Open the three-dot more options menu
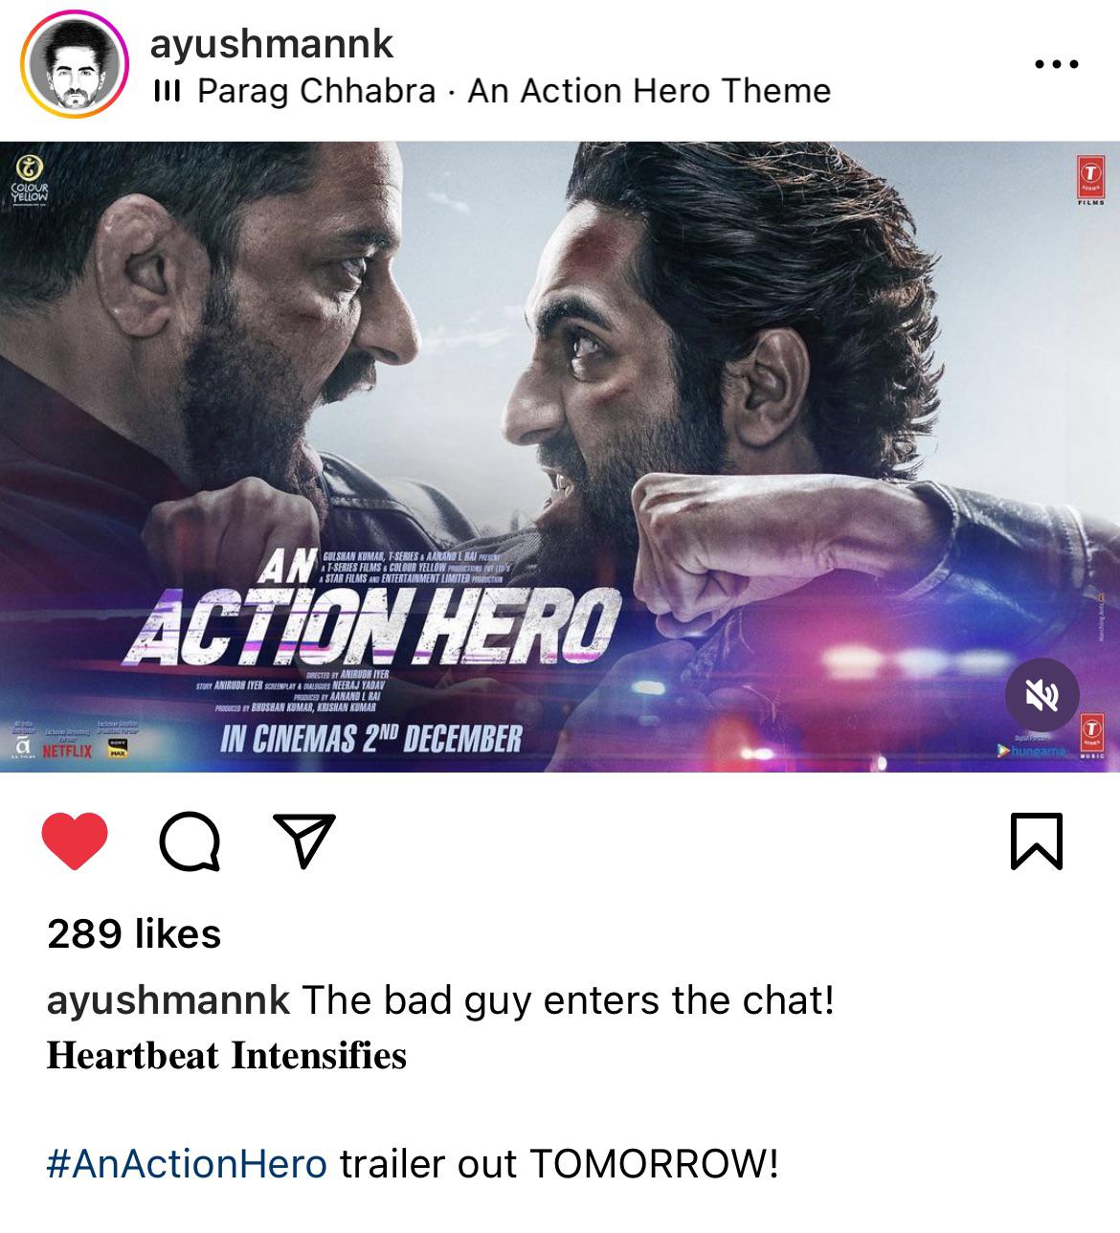 point(1057,65)
